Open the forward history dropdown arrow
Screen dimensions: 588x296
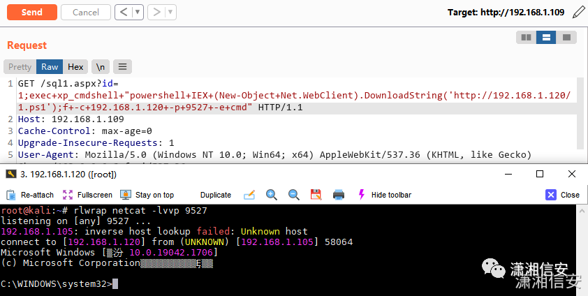pos(171,13)
